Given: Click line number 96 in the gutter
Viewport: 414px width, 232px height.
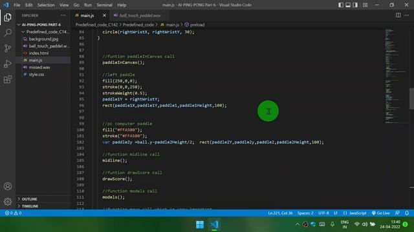Looking at the screenshot, I should 82,106.
